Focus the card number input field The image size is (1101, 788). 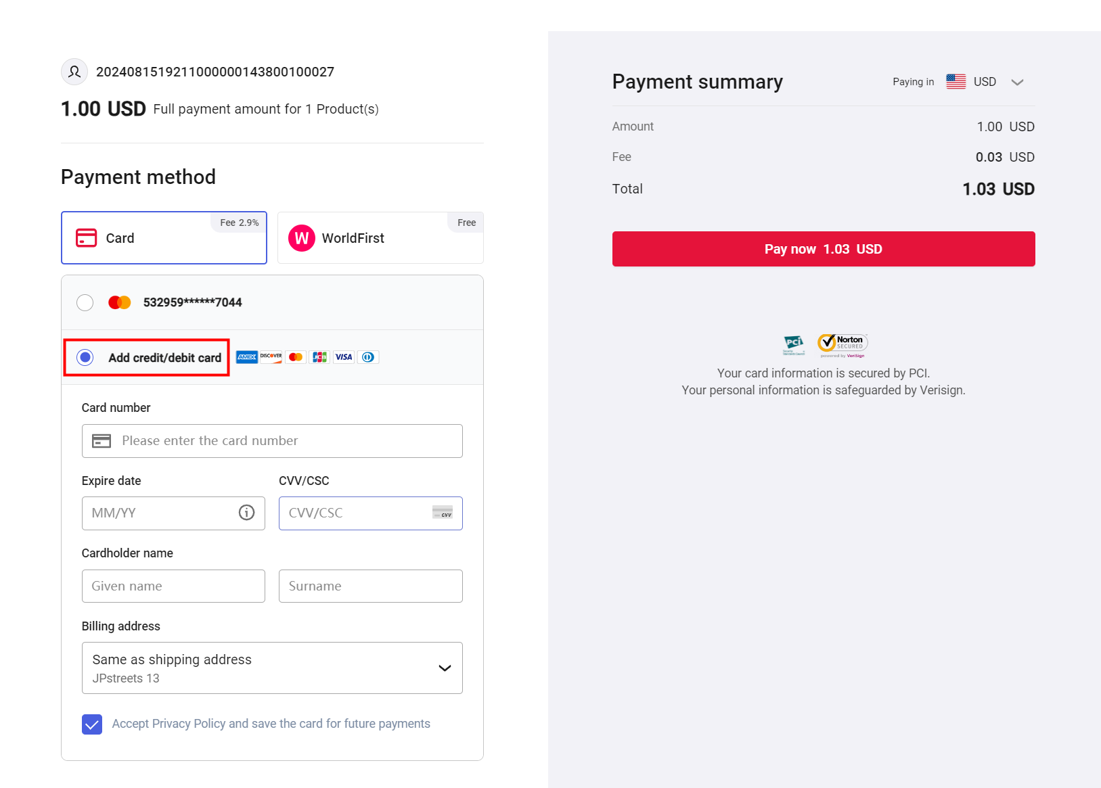(284, 441)
